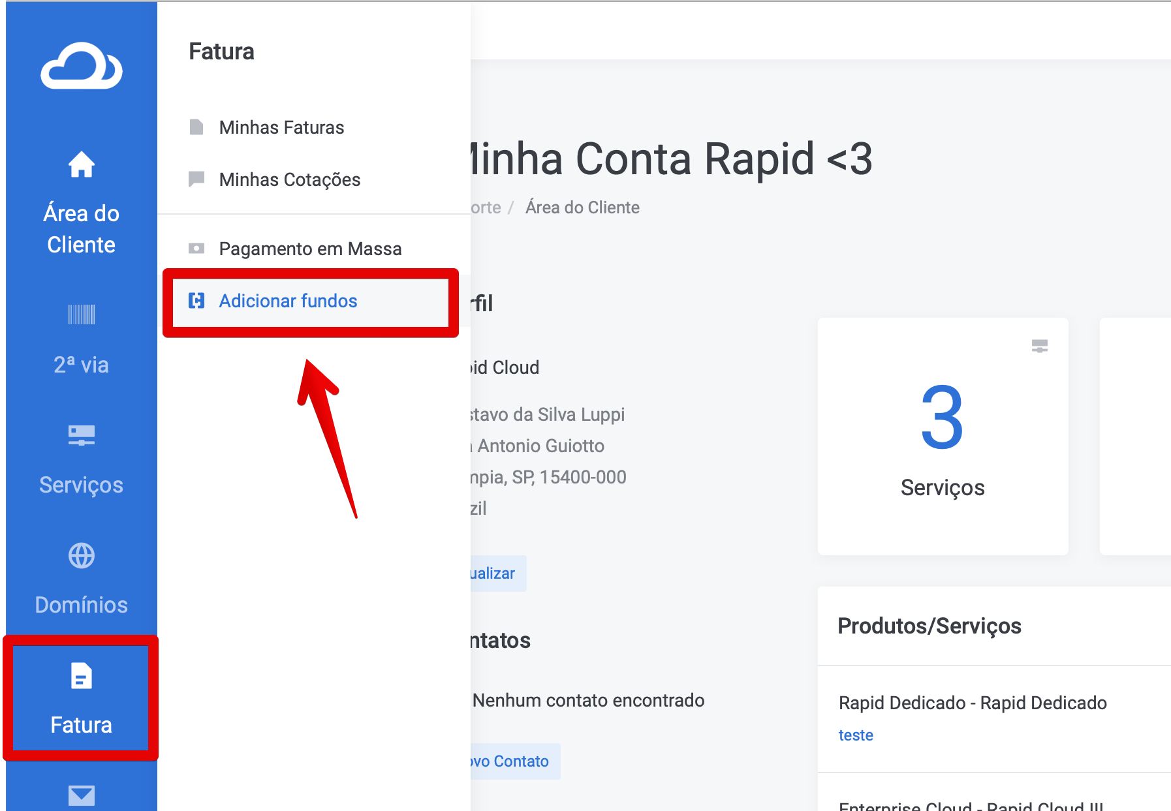Click the 2ª via barcode icon
The image size is (1171, 811).
tap(82, 314)
